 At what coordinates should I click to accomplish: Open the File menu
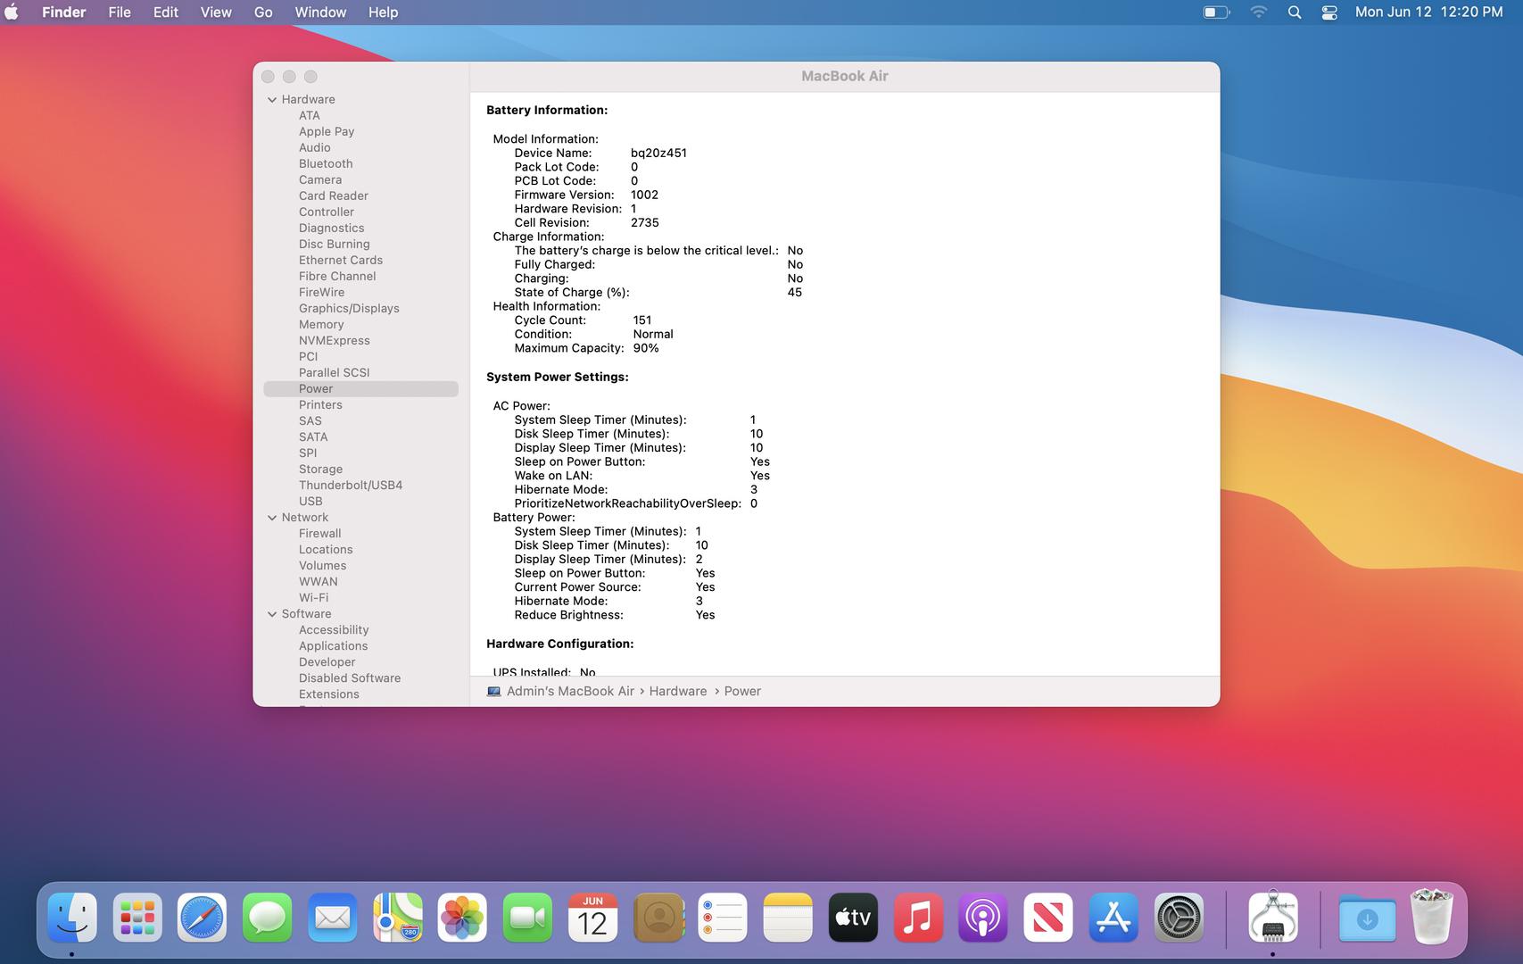pos(120,12)
